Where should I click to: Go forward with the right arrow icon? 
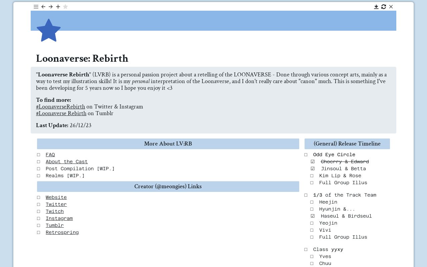click(51, 7)
